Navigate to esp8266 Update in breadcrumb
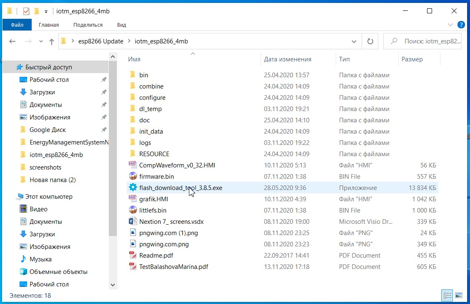 (101, 41)
